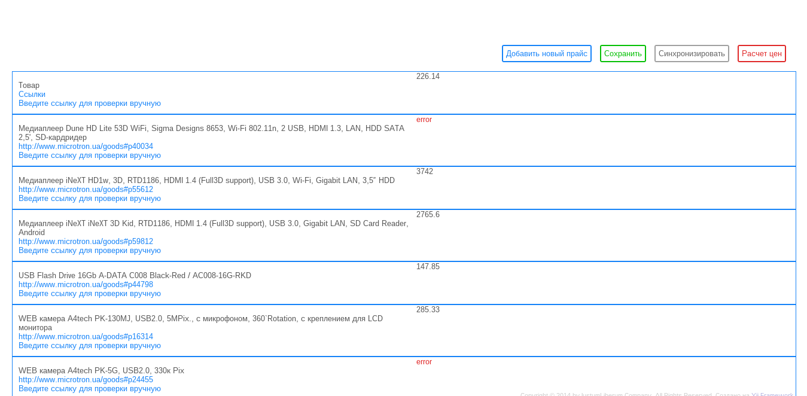Image resolution: width=807 pixels, height=396 pixels.
Task: Click manual check link for iNeXT 3D Kid
Action: (90, 251)
